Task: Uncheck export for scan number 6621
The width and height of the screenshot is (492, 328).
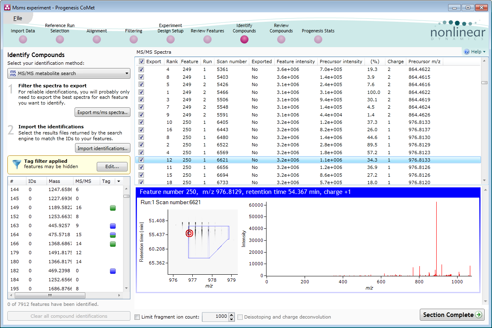Action: pyautogui.click(x=141, y=160)
